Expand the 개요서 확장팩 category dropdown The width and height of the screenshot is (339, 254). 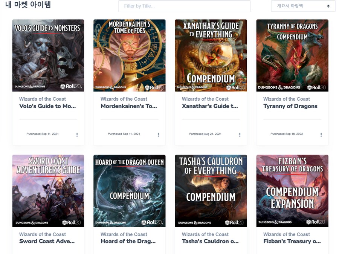tap(303, 6)
